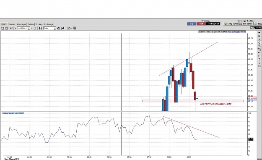Select the magnifier zoom tool
The height and width of the screenshot is (160, 262).
(259, 46)
